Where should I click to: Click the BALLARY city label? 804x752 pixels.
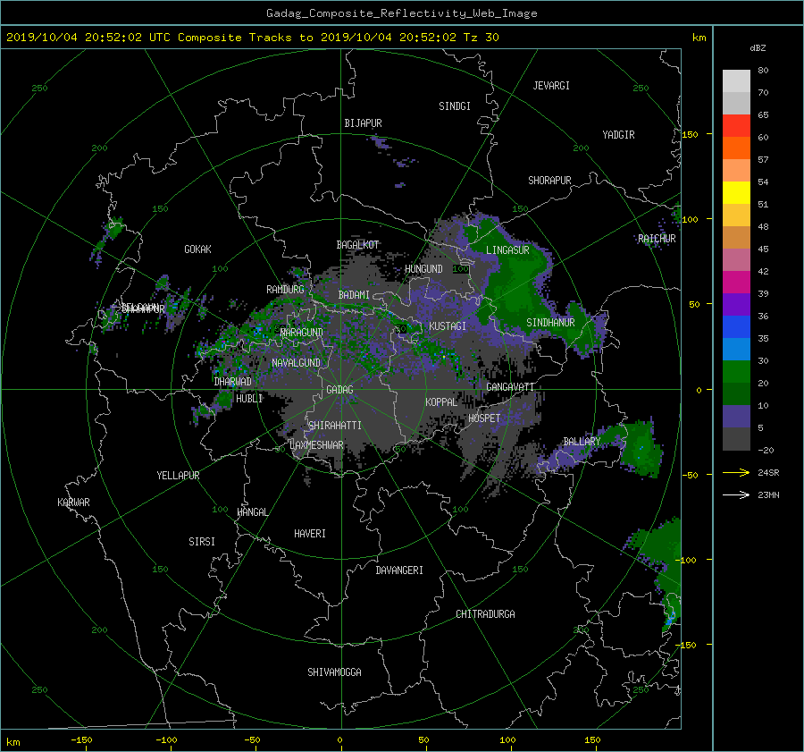(582, 442)
